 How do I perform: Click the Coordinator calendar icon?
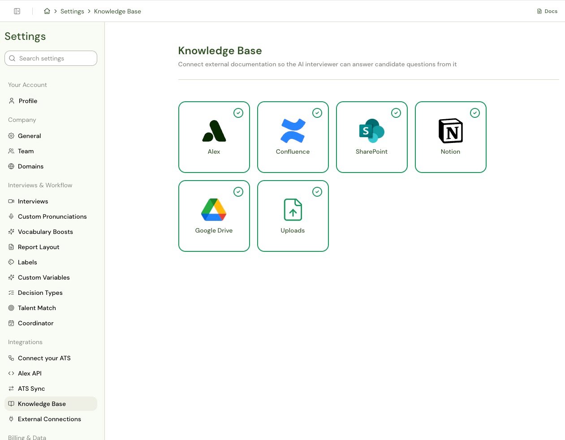point(11,323)
